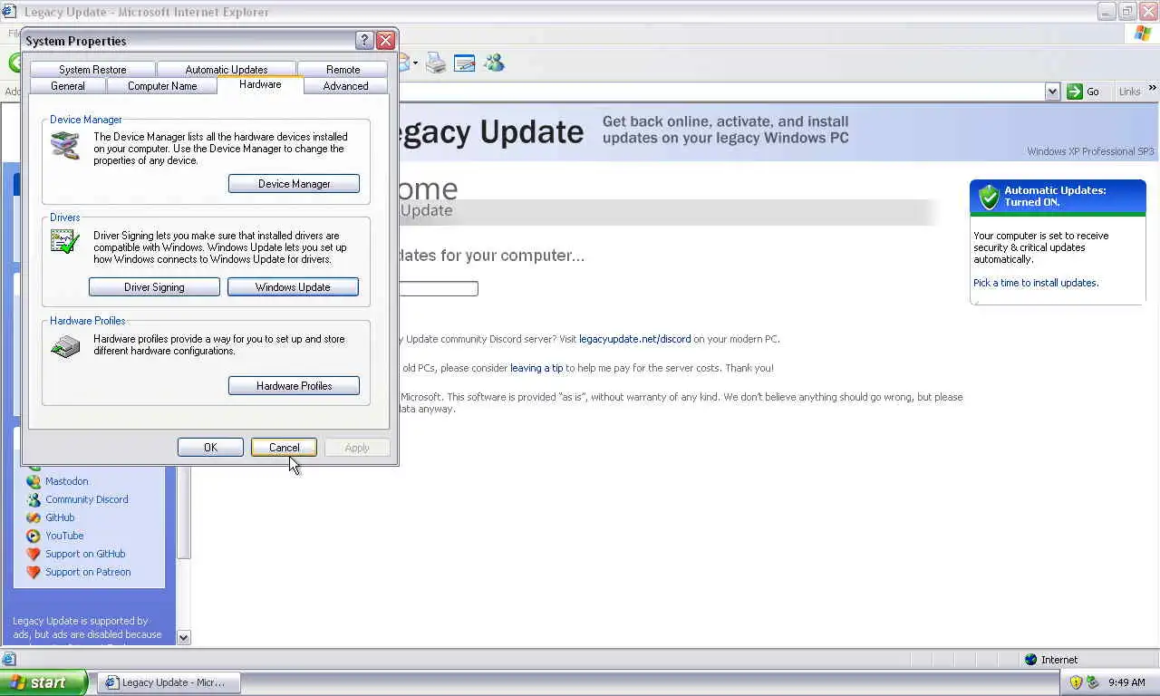Switch to the General tab
Screen dimensions: 1160x696
68,86
